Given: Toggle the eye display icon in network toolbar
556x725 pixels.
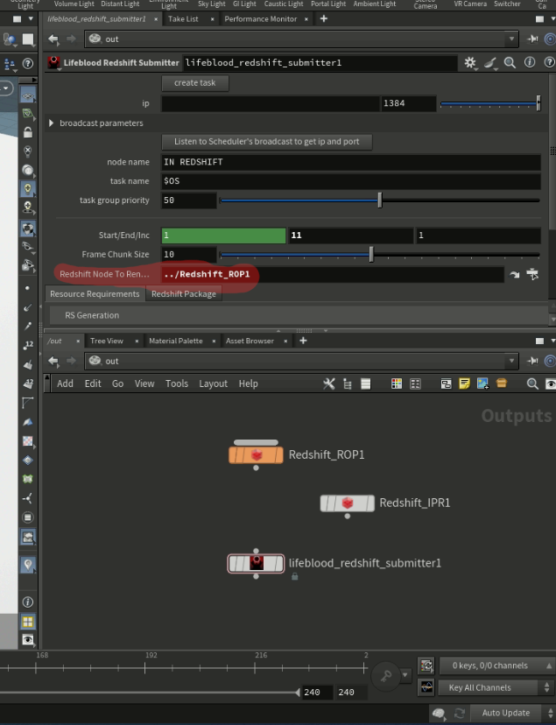Looking at the screenshot, I should [551, 384].
